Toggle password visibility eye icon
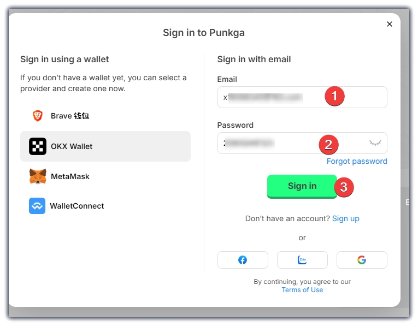Screen dimensions: 418x326 click(375, 143)
